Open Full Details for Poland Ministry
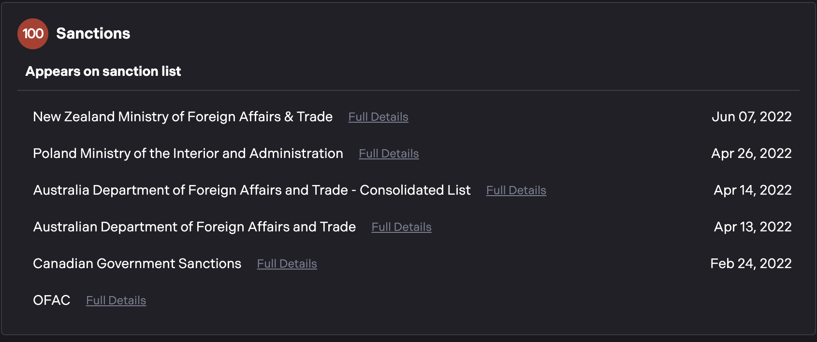 pos(389,154)
